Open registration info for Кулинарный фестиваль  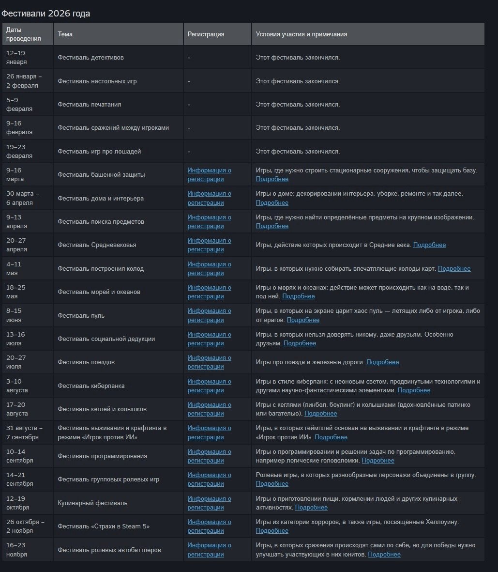(x=209, y=503)
